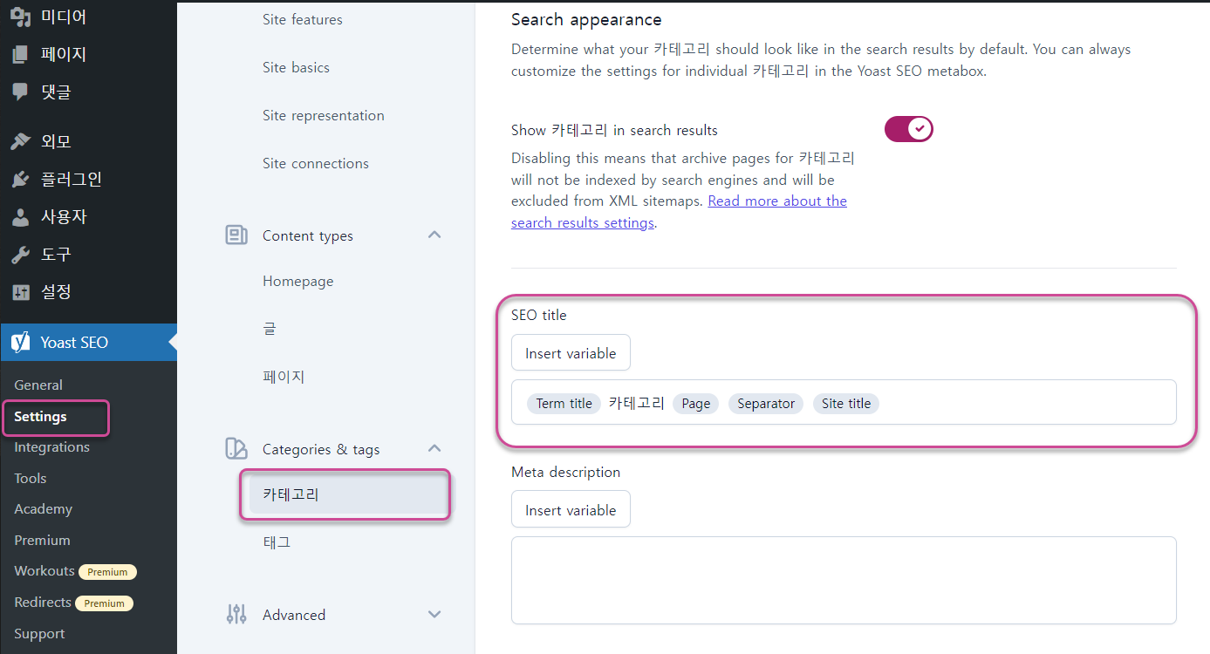Disable Show 카테고리 in search results

[908, 128]
